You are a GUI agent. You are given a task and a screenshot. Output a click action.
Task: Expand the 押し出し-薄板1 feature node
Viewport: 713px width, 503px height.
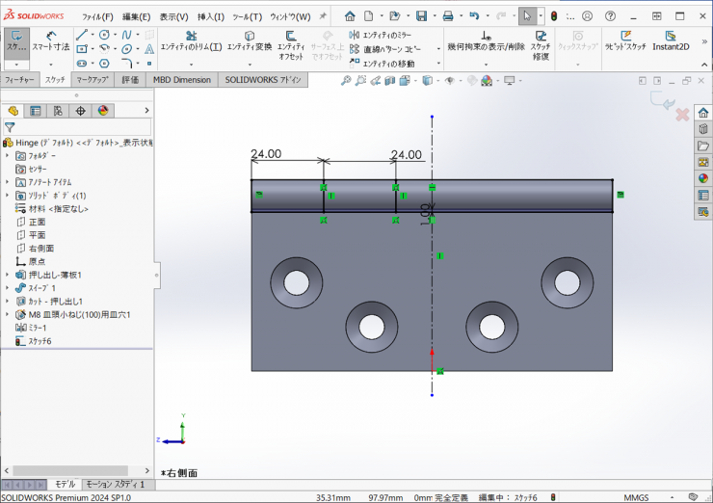(x=8, y=275)
